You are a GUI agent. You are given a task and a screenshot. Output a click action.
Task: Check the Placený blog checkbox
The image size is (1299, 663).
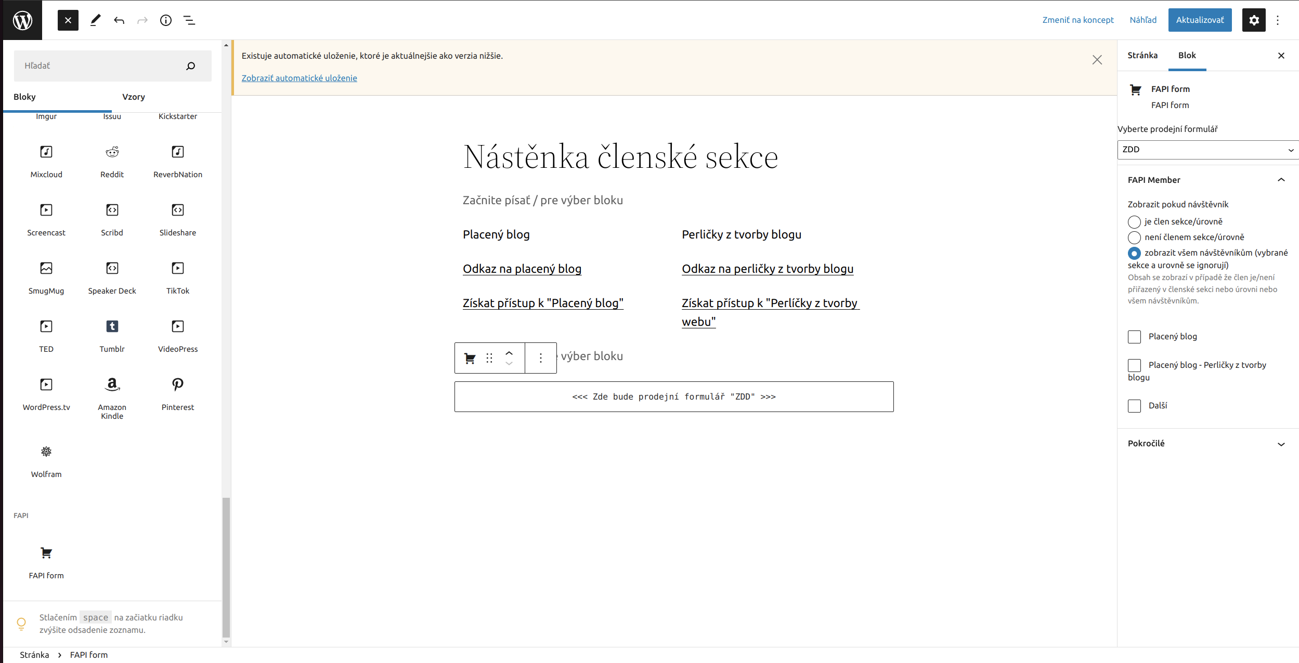point(1134,337)
